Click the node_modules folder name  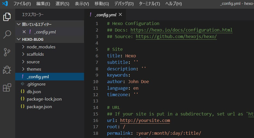pos(41,47)
